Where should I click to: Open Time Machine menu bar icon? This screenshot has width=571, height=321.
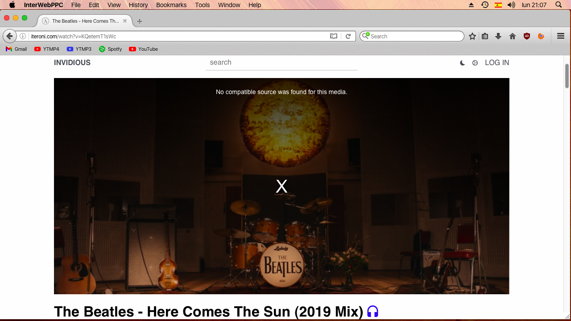coord(485,5)
